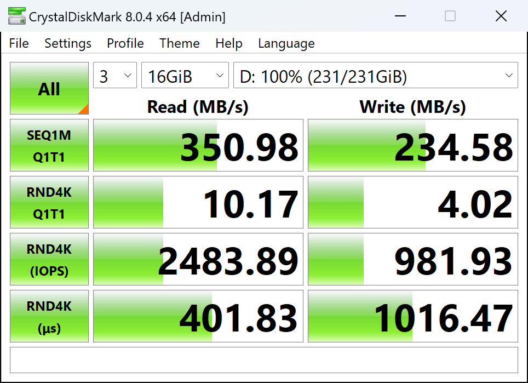Select the RND4K write result 4.02
This screenshot has width=528, height=383.
click(413, 202)
